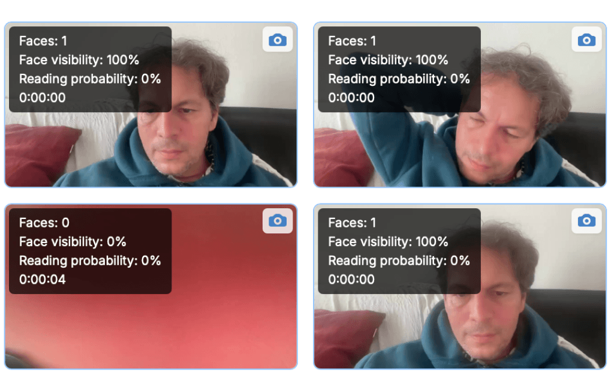This screenshot has width=614, height=390.
Task: Select the red blurred video feed
Action: coord(180,324)
